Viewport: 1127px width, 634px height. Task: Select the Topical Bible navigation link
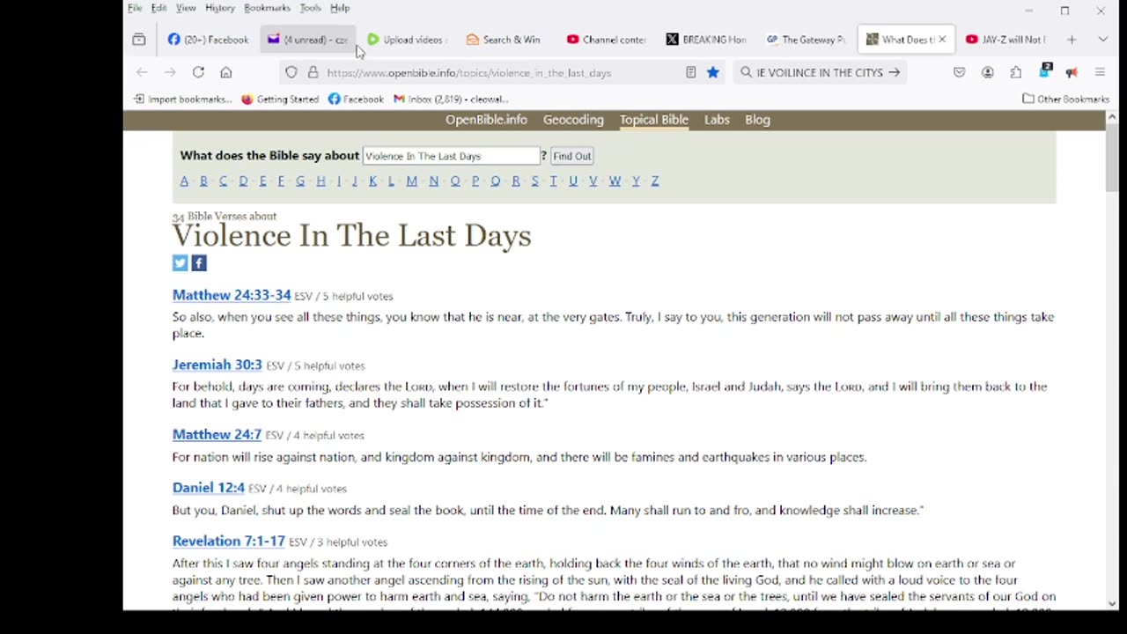point(654,120)
